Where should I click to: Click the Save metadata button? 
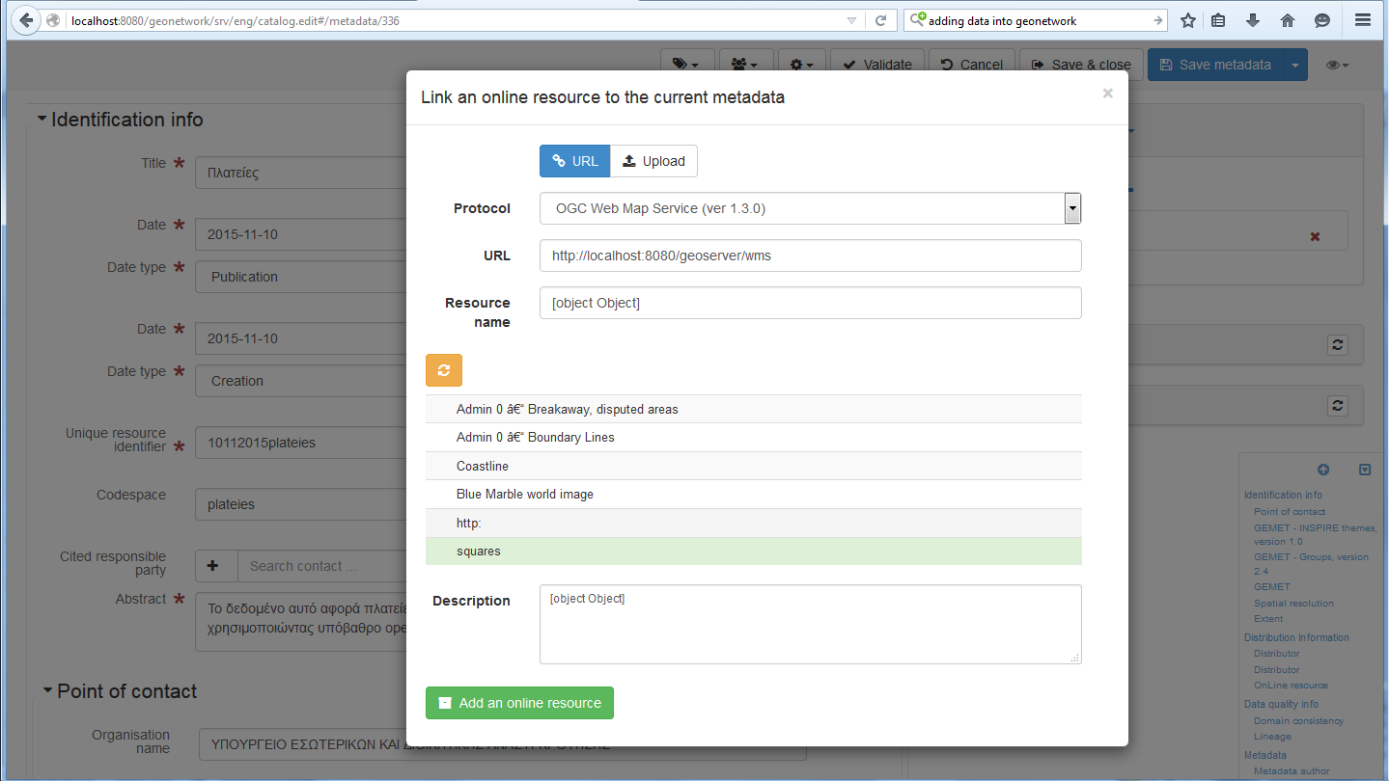pos(1215,65)
